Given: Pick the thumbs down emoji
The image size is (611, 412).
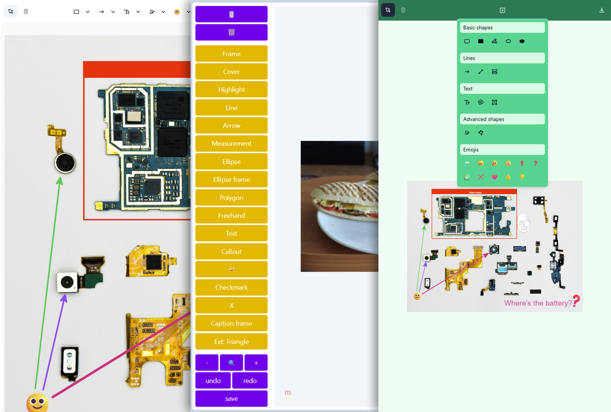Looking at the screenshot, I should (x=522, y=177).
